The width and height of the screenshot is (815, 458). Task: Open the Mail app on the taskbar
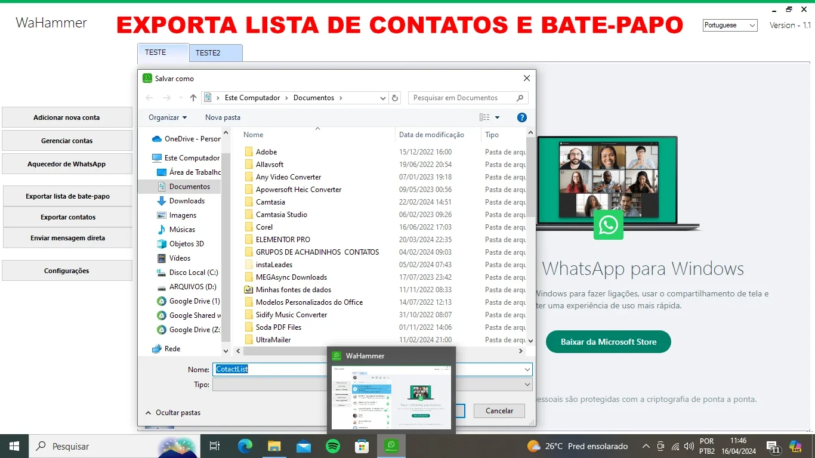tap(303, 446)
